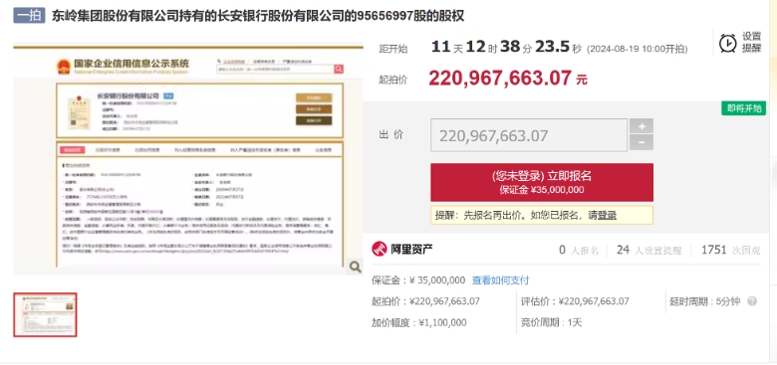The height and width of the screenshot is (365, 777).
Task: Click the auction title about 长安银行 equity
Action: [258, 16]
